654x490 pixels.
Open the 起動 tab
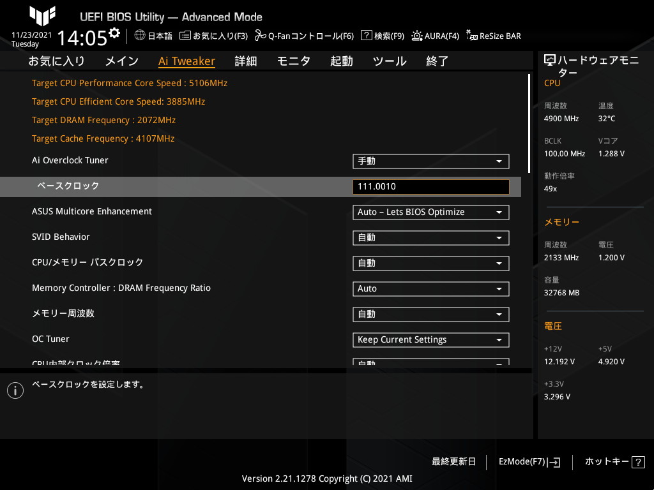click(x=342, y=61)
